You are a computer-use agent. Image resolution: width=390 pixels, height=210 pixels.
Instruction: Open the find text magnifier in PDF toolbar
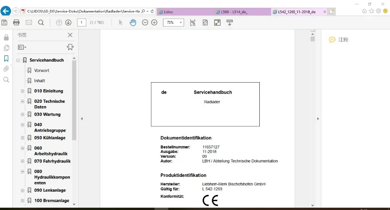click(41, 23)
